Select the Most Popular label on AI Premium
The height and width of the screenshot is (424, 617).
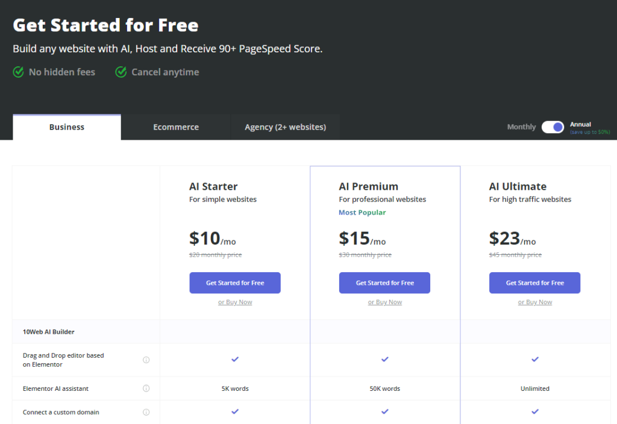coord(362,212)
